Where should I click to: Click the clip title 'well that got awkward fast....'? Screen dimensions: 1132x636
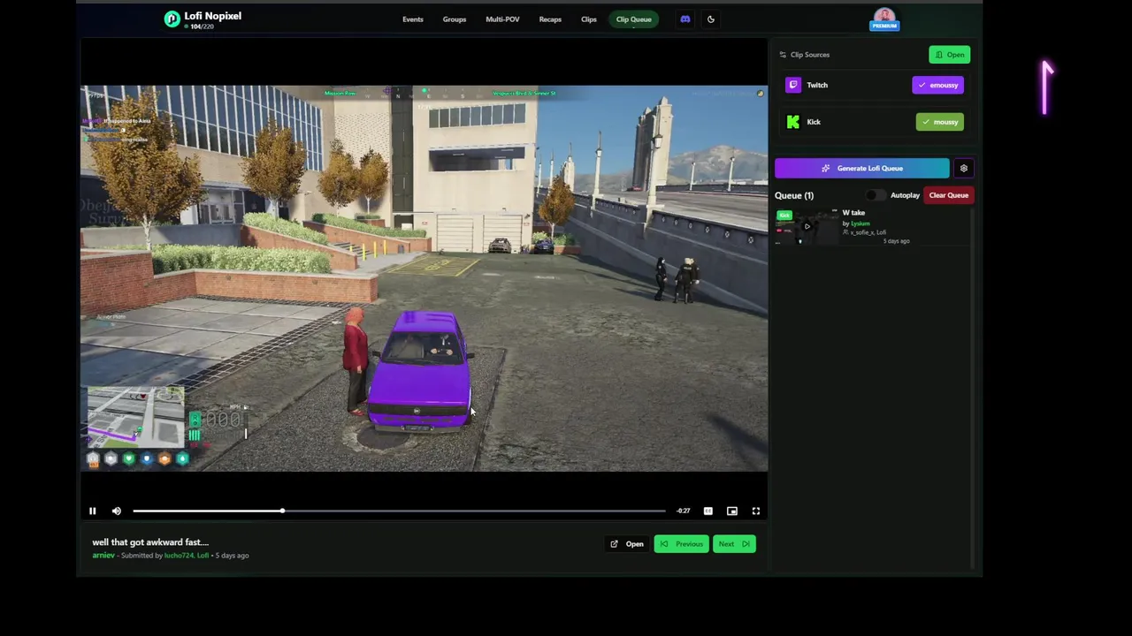pyautogui.click(x=150, y=542)
